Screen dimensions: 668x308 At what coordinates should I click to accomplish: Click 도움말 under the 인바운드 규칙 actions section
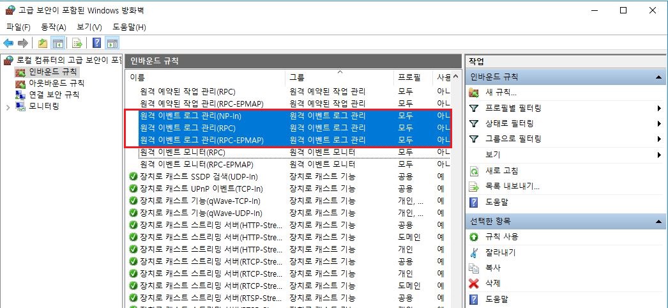click(497, 202)
